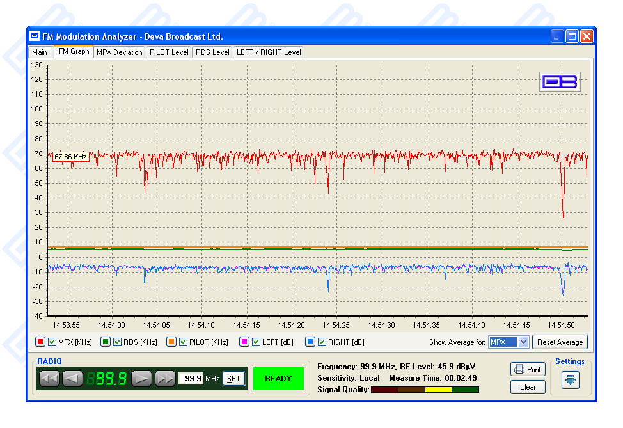Uncheck the MPX [KHz] trace checkbox
The image size is (623, 428).
52,342
